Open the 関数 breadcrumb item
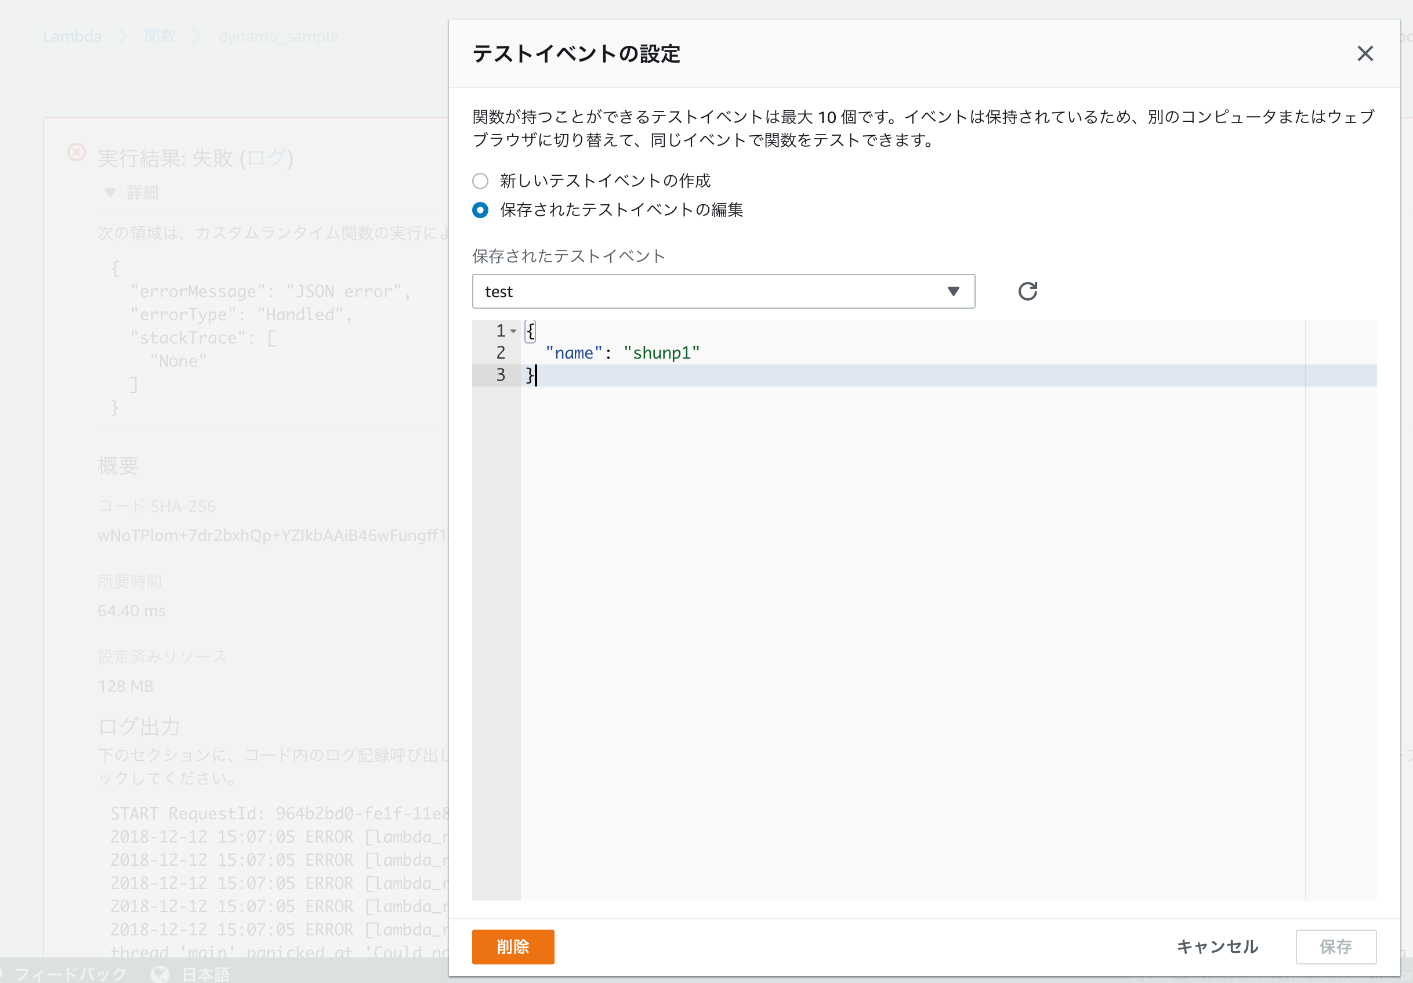Screen dimensions: 1413x983 point(160,37)
